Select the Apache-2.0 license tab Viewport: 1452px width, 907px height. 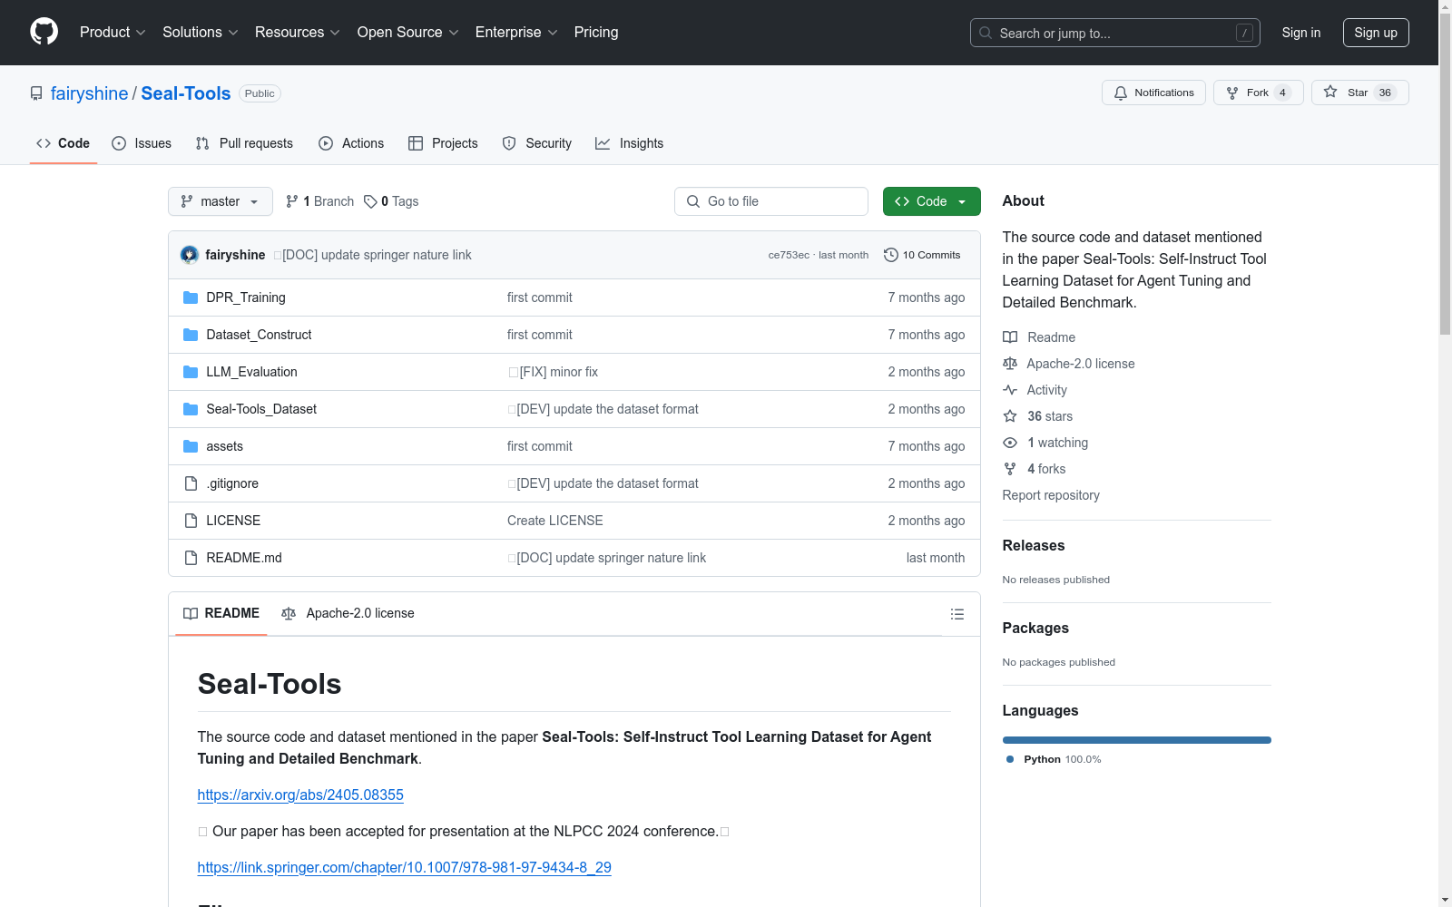click(348, 613)
